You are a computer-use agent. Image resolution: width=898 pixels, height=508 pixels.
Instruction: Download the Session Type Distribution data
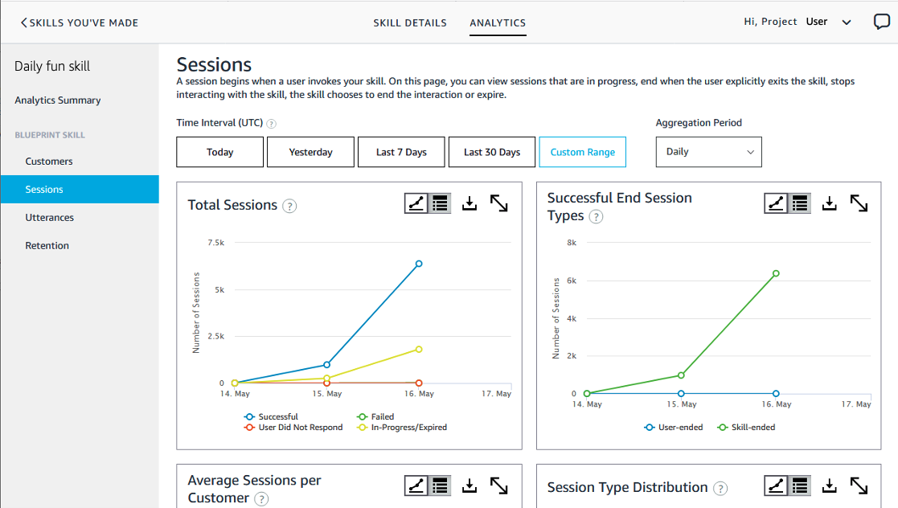829,485
